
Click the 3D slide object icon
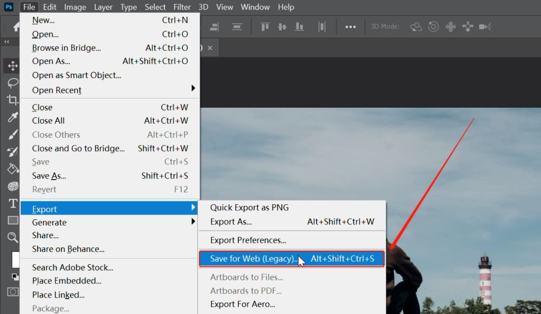[x=468, y=27]
